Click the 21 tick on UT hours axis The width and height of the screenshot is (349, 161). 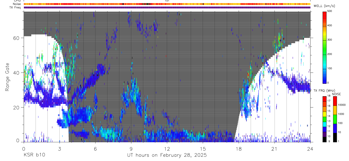[274, 149]
